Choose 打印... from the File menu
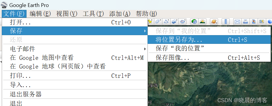The height and width of the screenshot is (106, 272). [75, 76]
